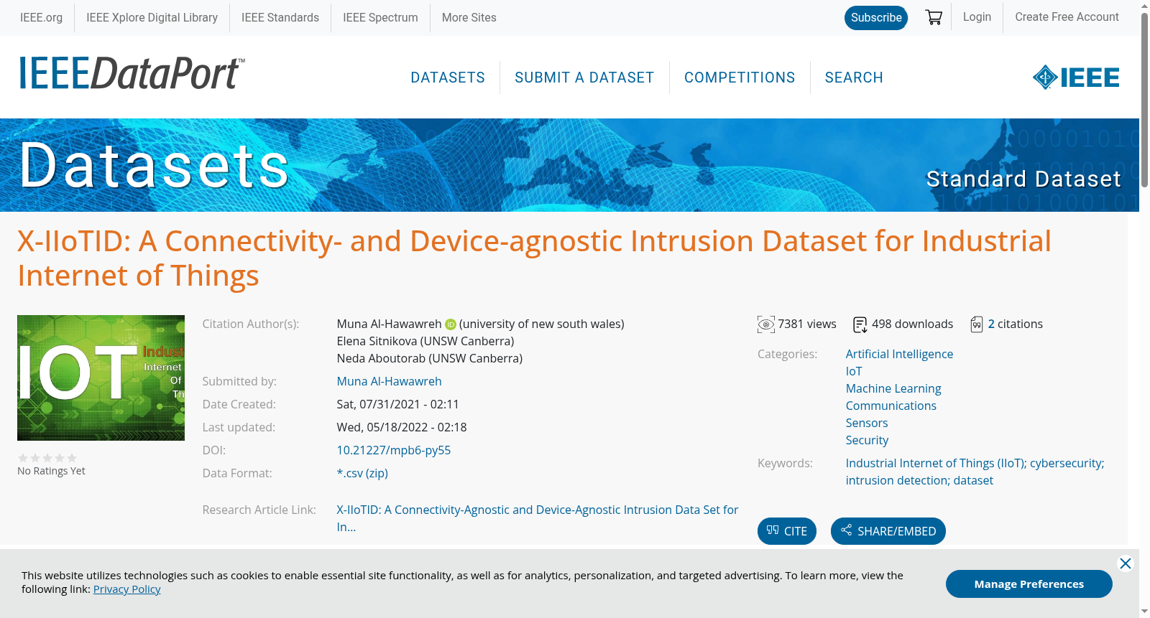The height and width of the screenshot is (618, 1150).
Task: Go to IEEE.org site link
Action: (41, 17)
